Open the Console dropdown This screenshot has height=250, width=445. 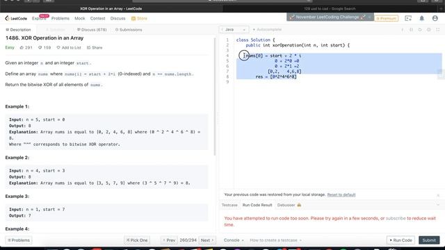click(x=234, y=240)
